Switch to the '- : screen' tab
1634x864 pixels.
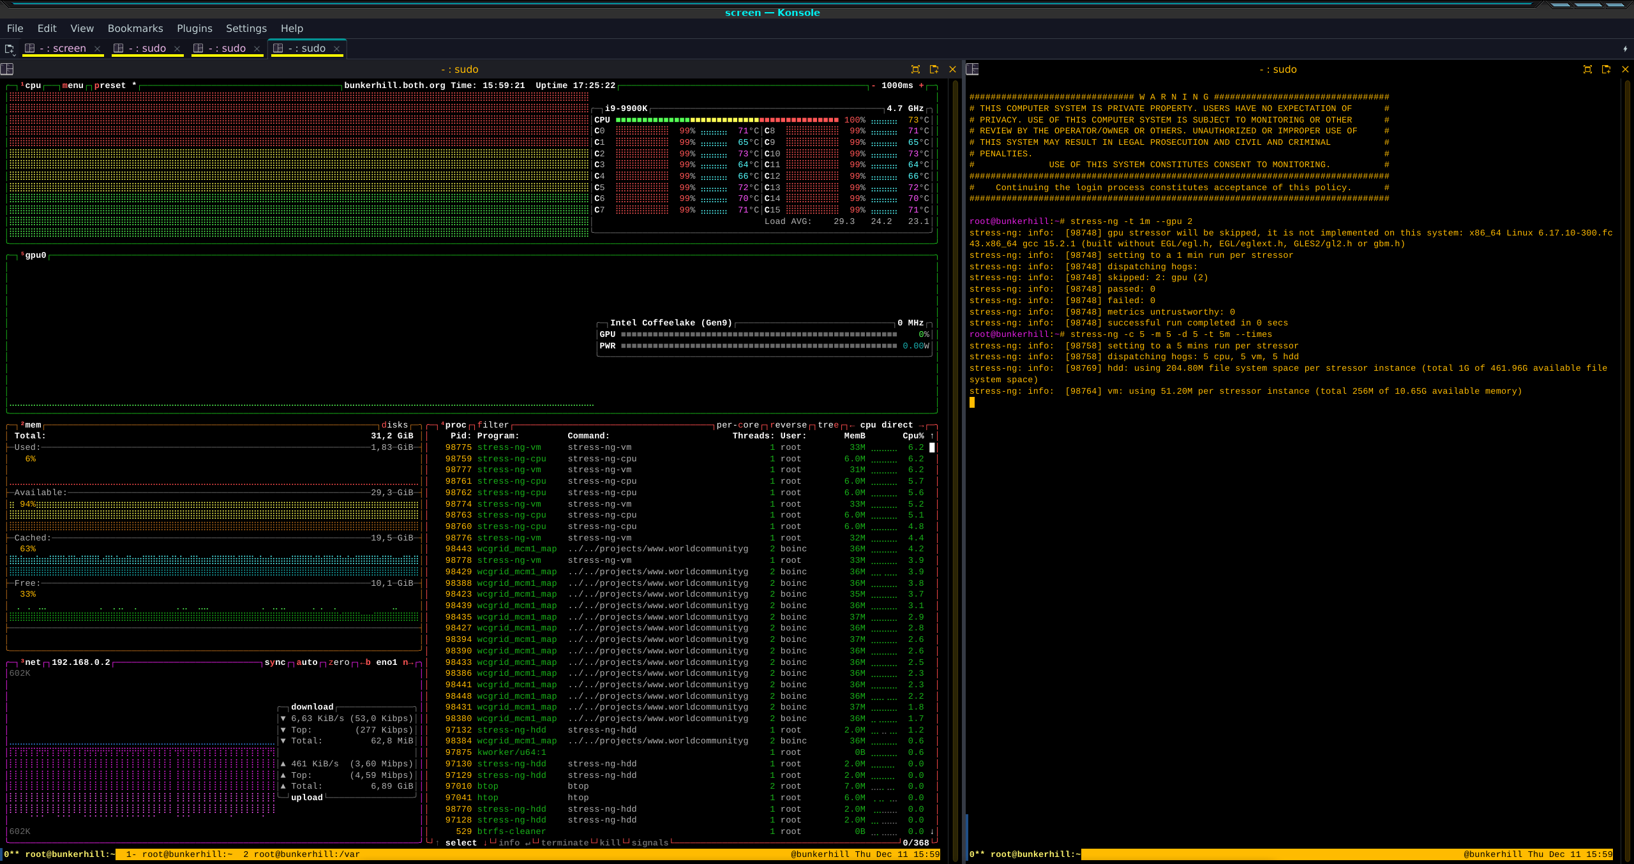(x=62, y=48)
